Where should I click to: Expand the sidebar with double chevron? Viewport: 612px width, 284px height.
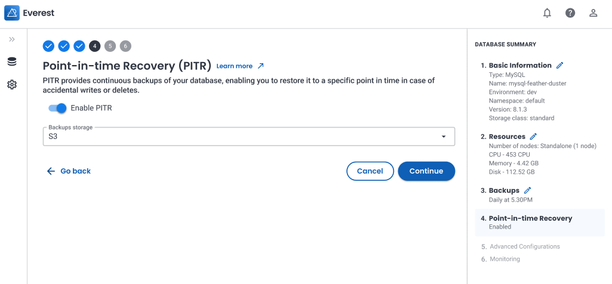point(12,39)
